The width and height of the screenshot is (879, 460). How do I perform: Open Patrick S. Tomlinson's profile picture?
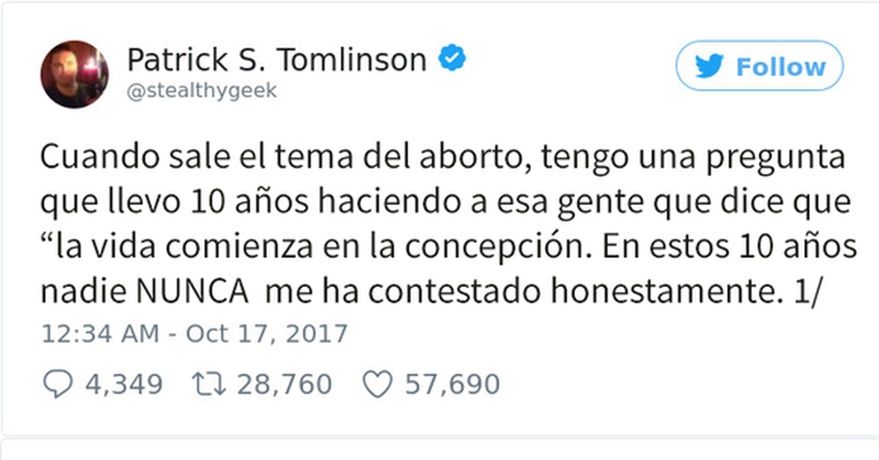[74, 74]
